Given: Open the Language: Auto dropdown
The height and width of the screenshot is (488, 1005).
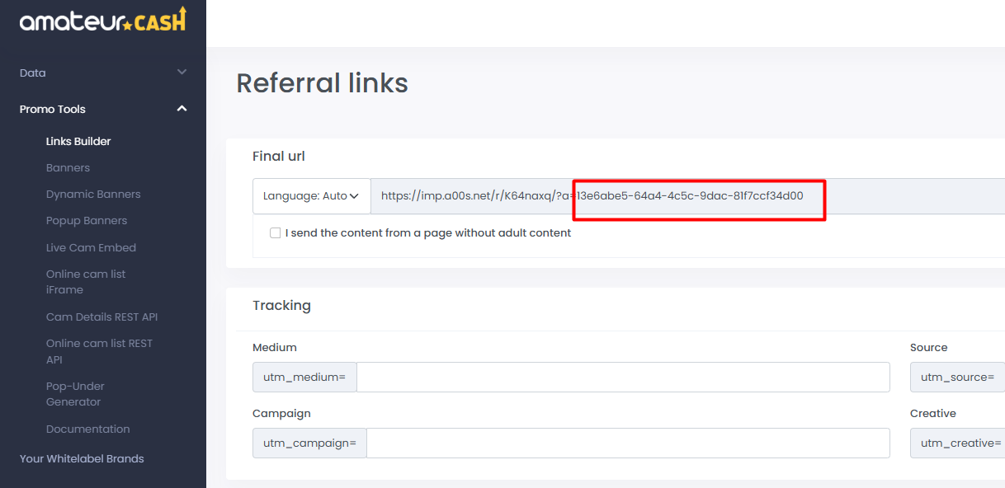Looking at the screenshot, I should (x=311, y=196).
